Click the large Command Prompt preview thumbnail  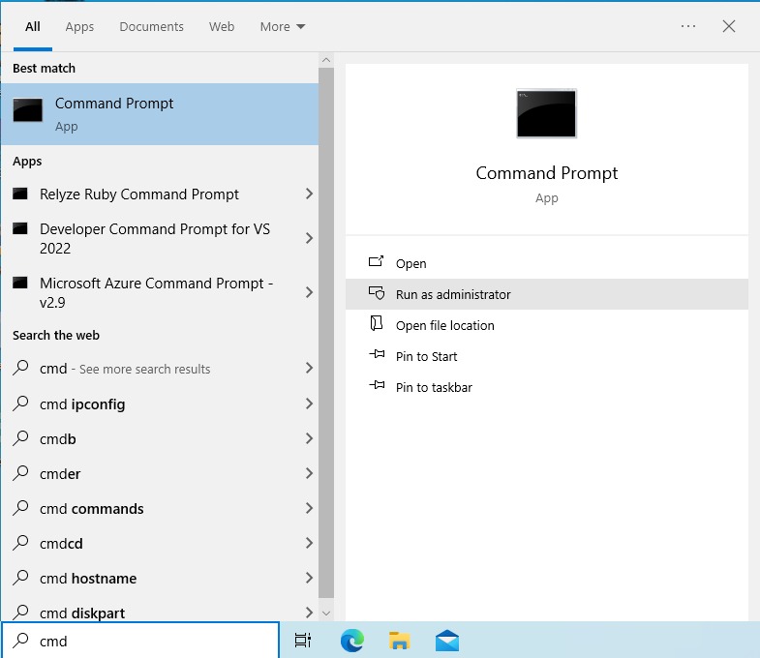(546, 114)
